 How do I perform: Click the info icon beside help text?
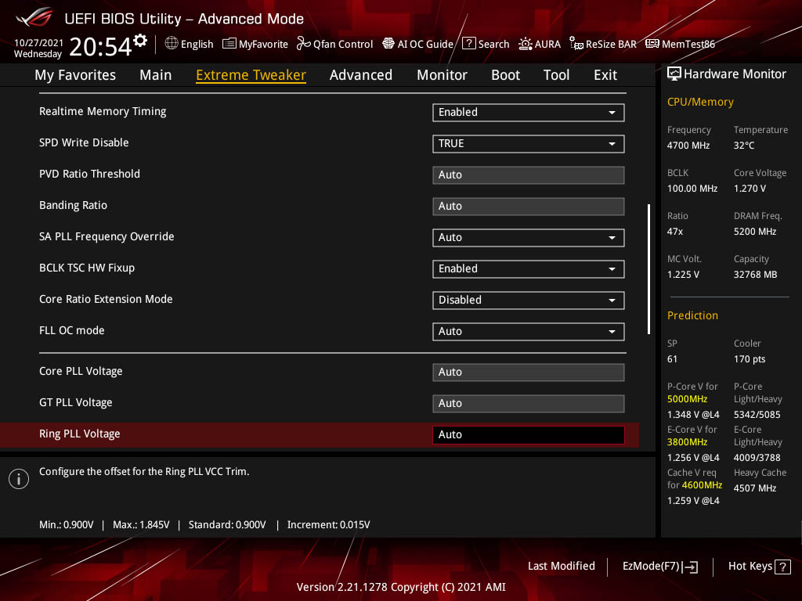point(19,479)
